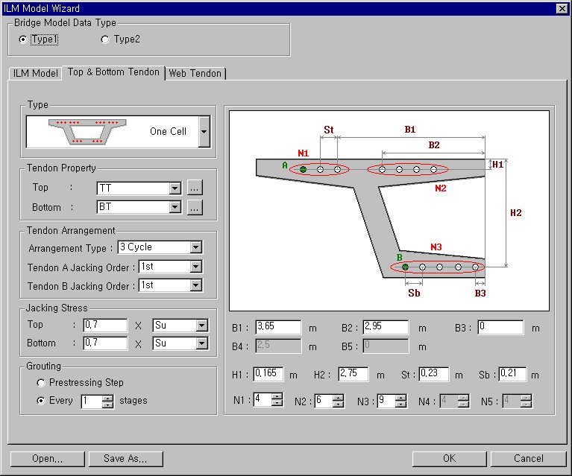Viewport: 572px width, 476px height.
Task: Click the Save As... button
Action: (125, 459)
